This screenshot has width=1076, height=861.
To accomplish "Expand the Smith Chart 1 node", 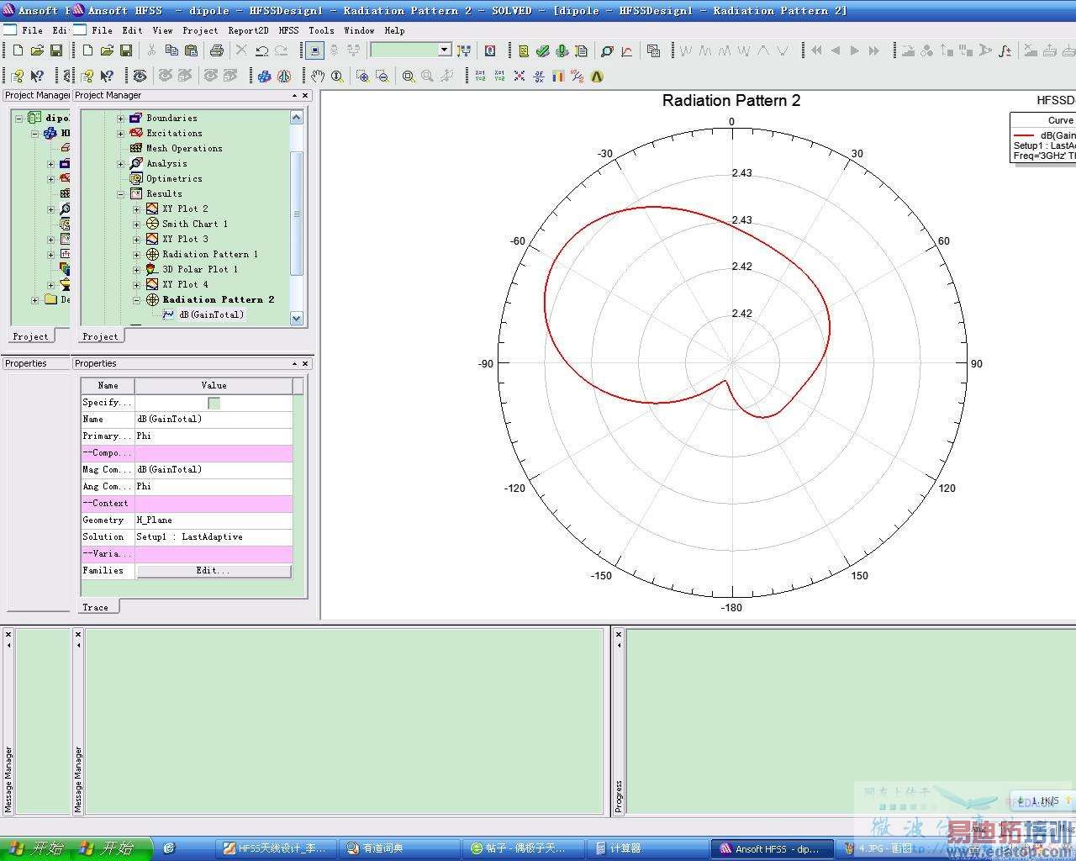I will pyautogui.click(x=136, y=224).
